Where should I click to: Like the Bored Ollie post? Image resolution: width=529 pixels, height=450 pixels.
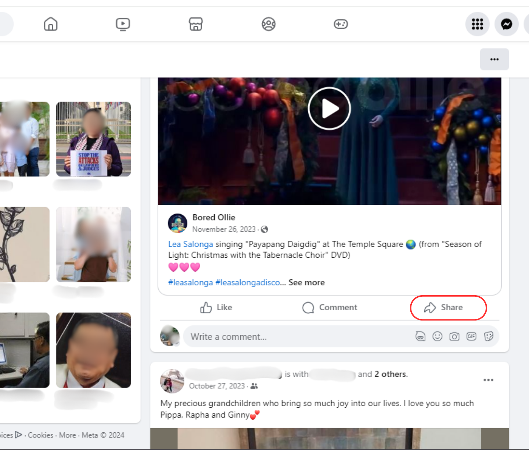click(216, 307)
